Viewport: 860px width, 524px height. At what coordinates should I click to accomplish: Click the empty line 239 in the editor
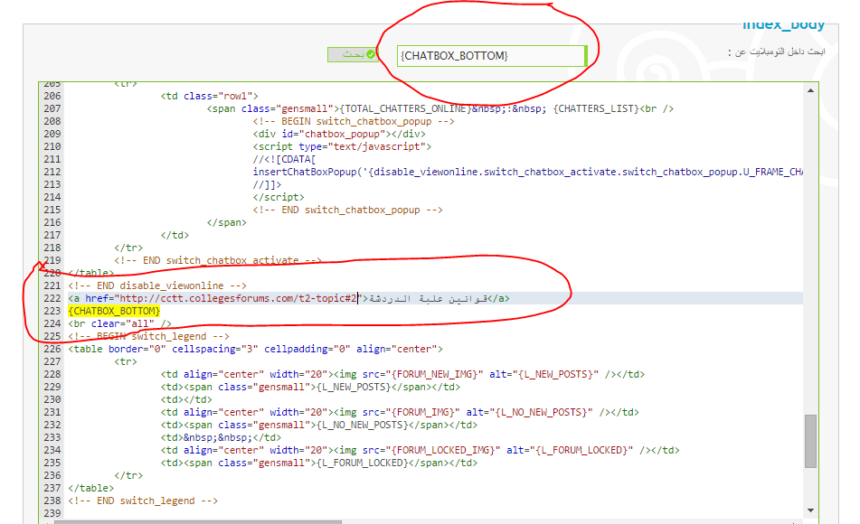pos(433,513)
